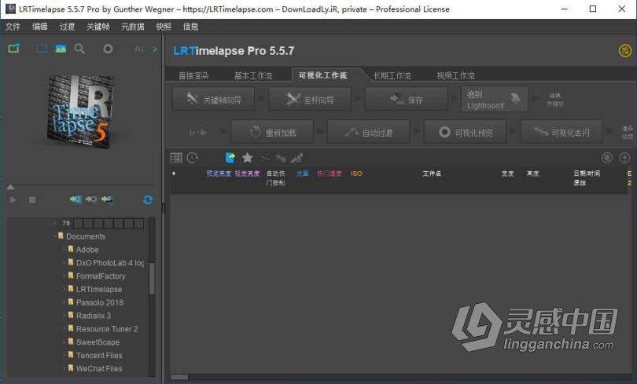Click the 文件名 column header
637x384 pixels.
(432, 174)
